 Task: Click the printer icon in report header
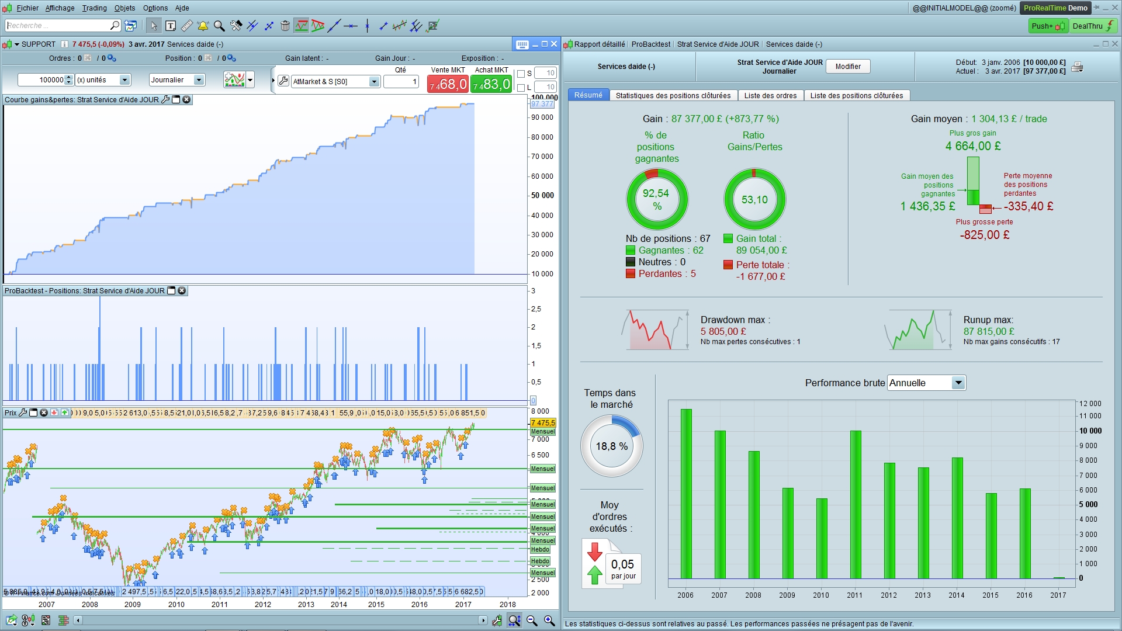(1077, 67)
